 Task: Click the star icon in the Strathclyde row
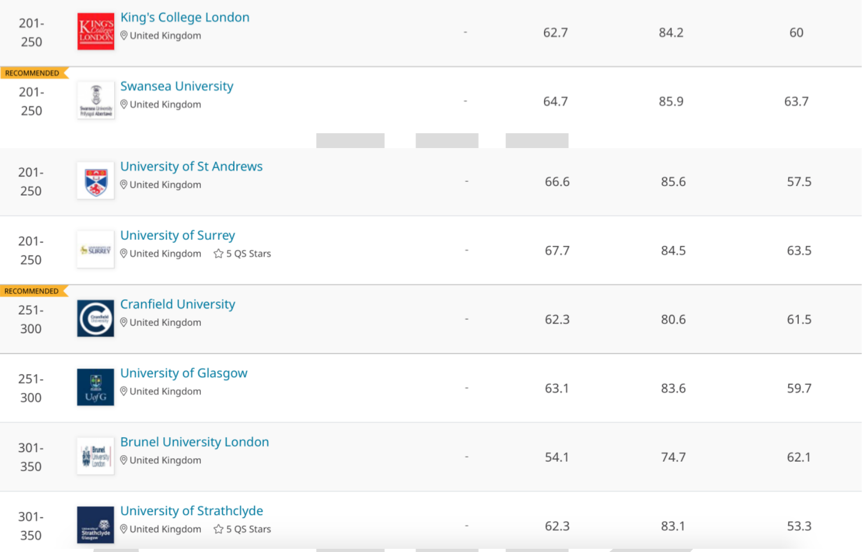click(218, 529)
